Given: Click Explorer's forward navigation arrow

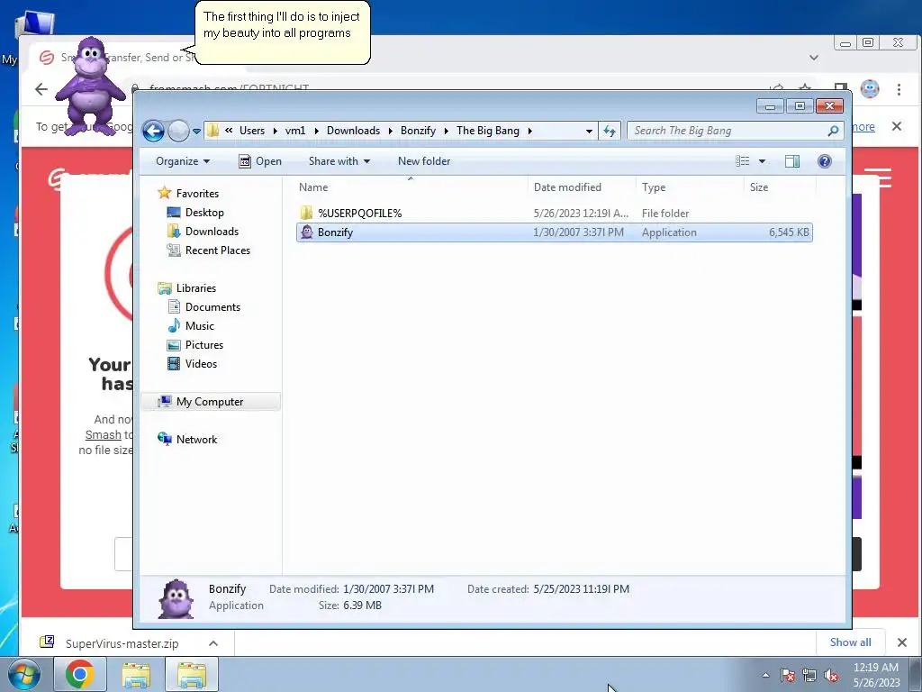Looking at the screenshot, I should point(178,131).
